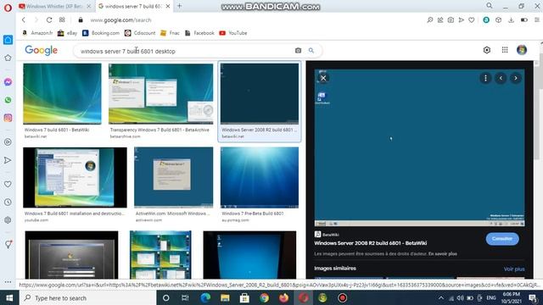Open sidebar player icon
The image size is (543, 305).
[8, 141]
